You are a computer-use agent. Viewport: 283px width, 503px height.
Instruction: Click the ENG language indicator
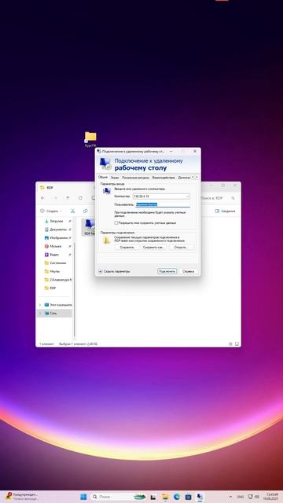[241, 497]
